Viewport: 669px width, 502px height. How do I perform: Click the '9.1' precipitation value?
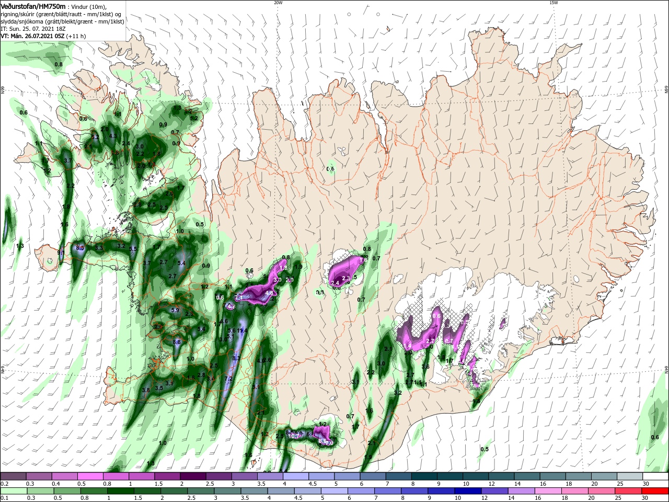pos(61,253)
